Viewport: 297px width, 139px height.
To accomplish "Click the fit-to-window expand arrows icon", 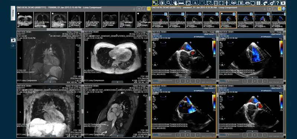I will [221, 3].
